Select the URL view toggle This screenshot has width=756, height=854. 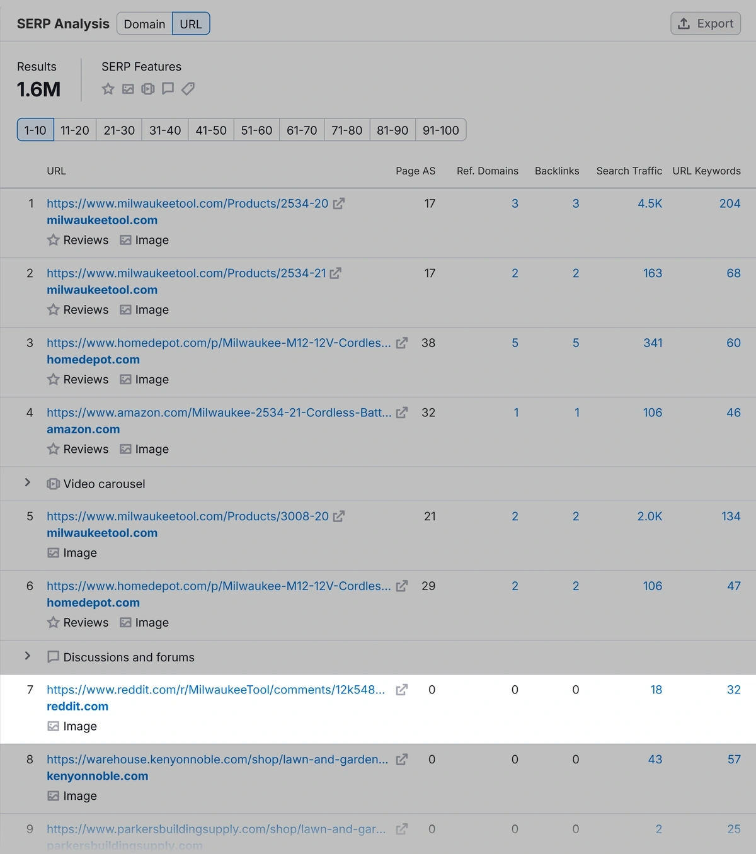coord(191,24)
